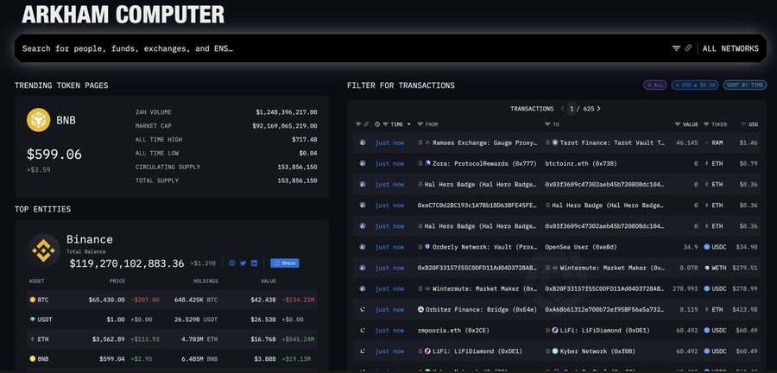Image resolution: width=777 pixels, height=373 pixels.
Task: Select the BNB price $599.06
Action: click(54, 155)
